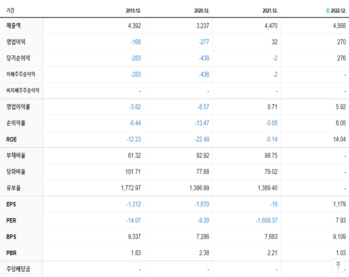Image resolution: width=349 pixels, height=277 pixels.
Task: Click the PER value -1,659.37
Action: tap(267, 220)
